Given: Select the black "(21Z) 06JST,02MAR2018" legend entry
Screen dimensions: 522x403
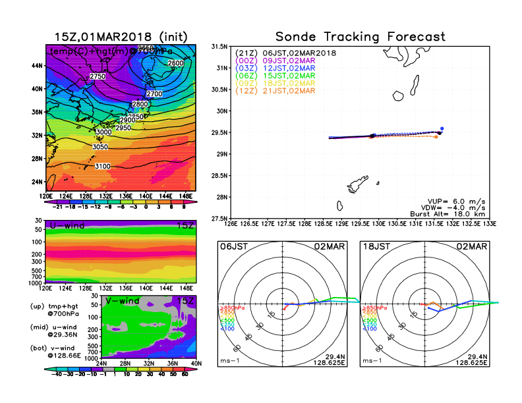Looking at the screenshot, I should [x=285, y=53].
